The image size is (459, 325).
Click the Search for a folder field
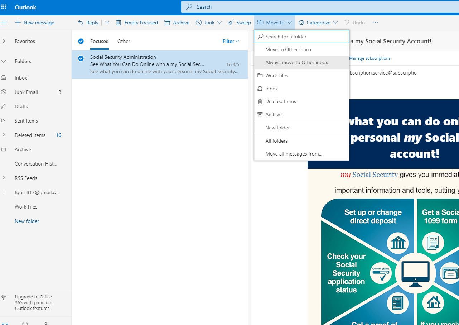click(x=302, y=37)
